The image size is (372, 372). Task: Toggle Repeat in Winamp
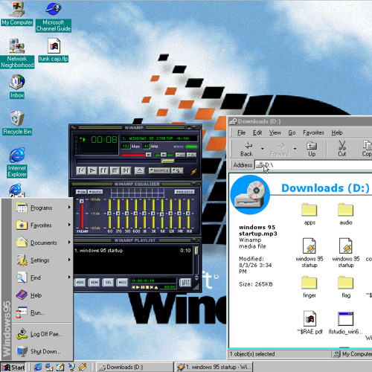[x=177, y=170]
